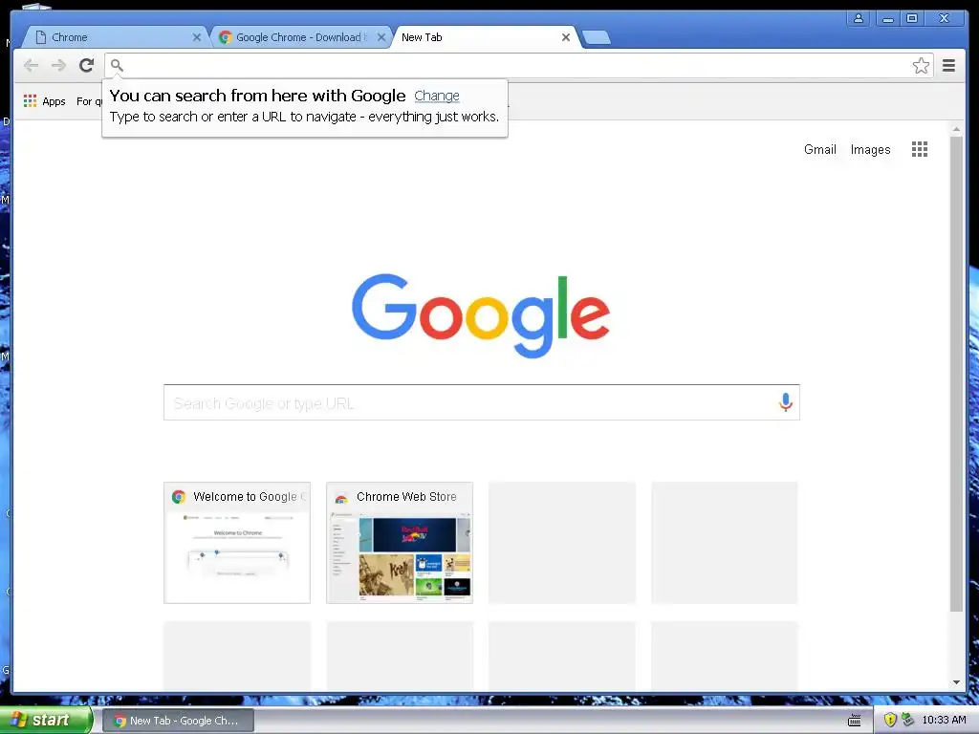Minimize the Chrome window
The image size is (979, 734).
[887, 18]
